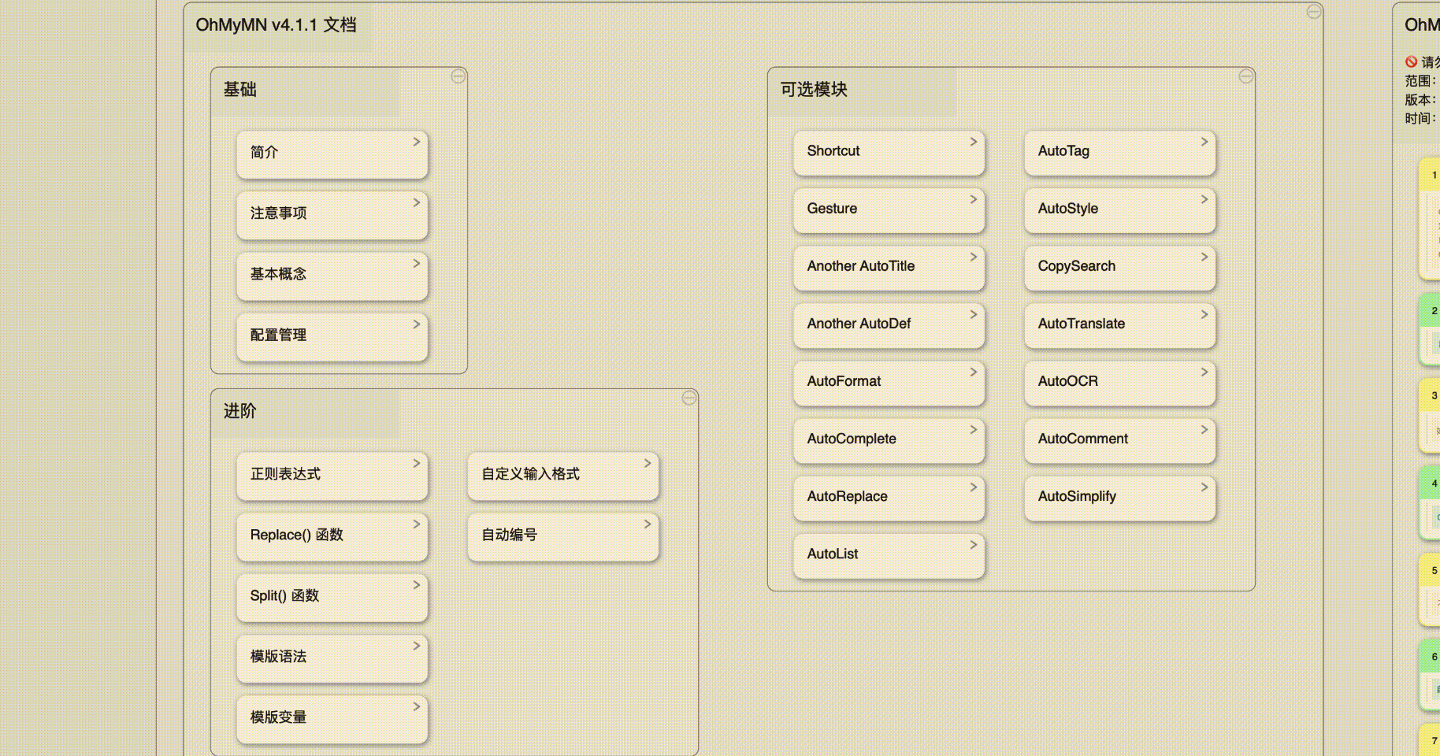Select the Another AutoDef card
The width and height of the screenshot is (1440, 756).
click(889, 325)
